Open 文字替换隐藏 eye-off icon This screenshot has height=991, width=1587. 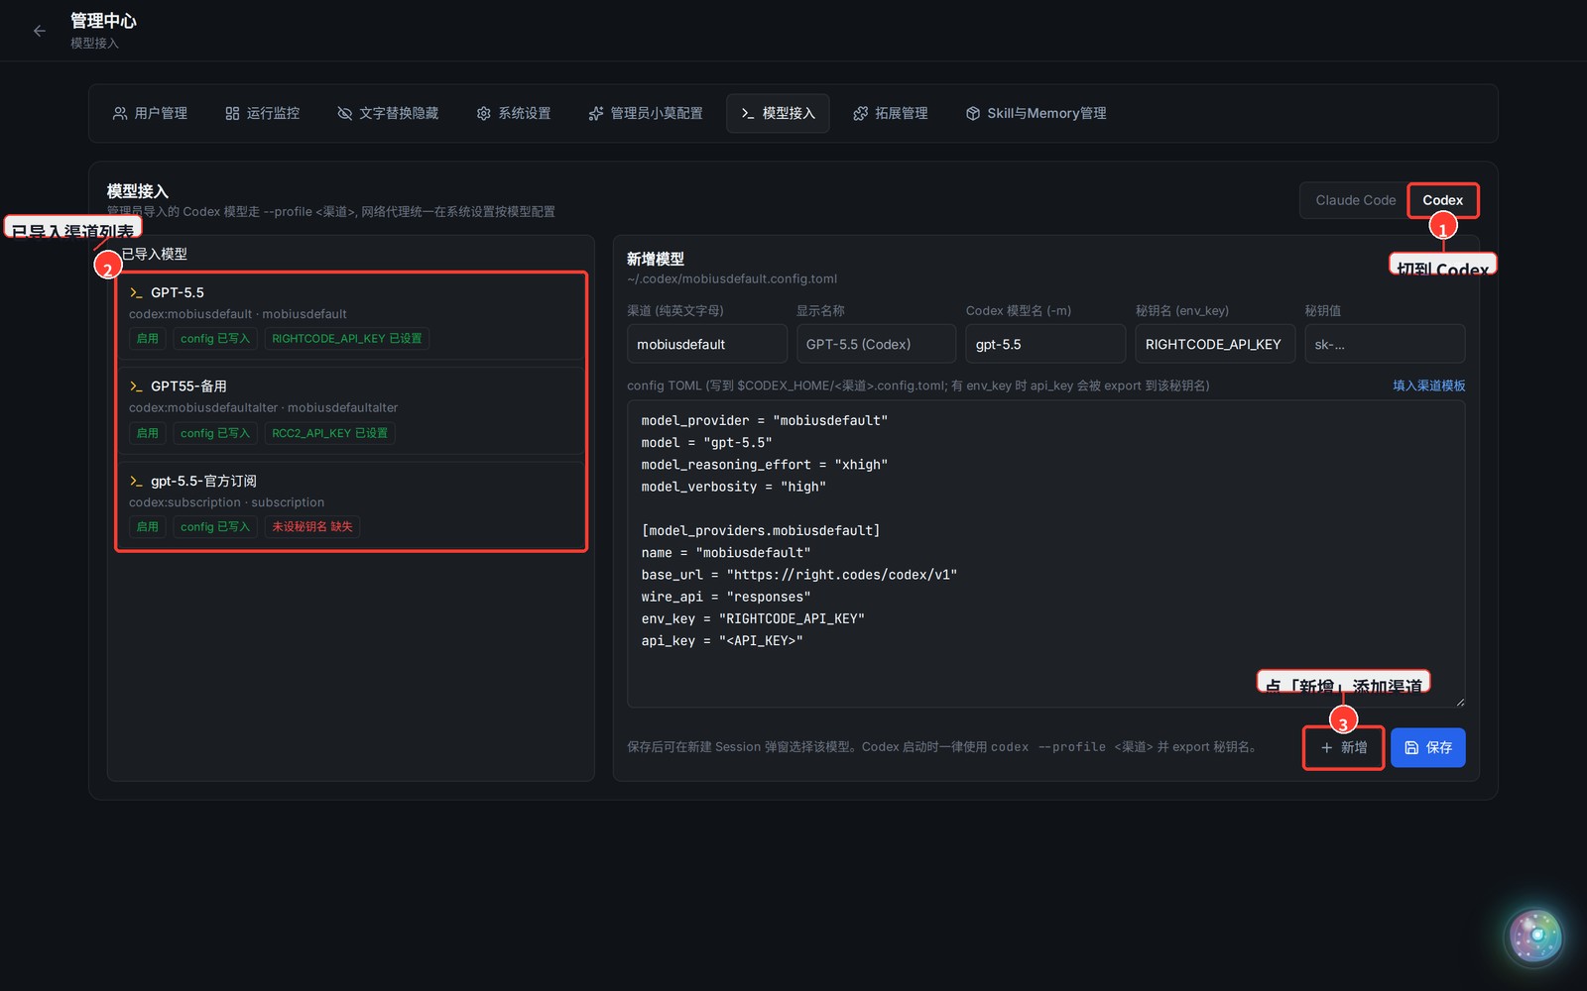click(345, 114)
